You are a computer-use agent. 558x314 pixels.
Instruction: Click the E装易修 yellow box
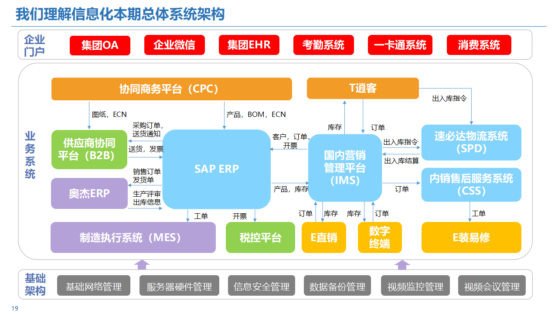(471, 238)
